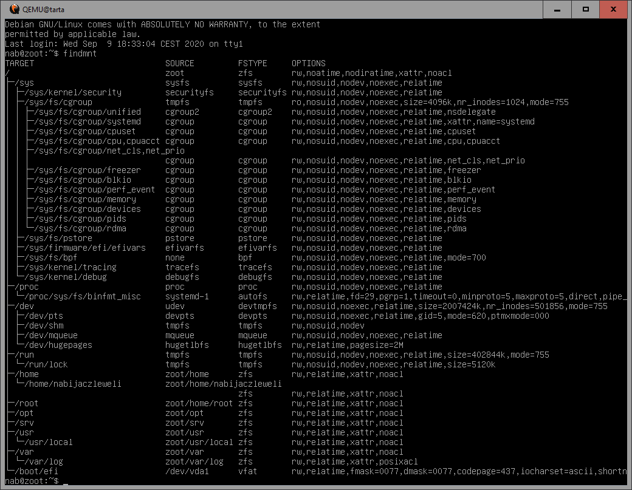Click the SOURCE column header
This screenshot has height=490, width=632.
(180, 63)
